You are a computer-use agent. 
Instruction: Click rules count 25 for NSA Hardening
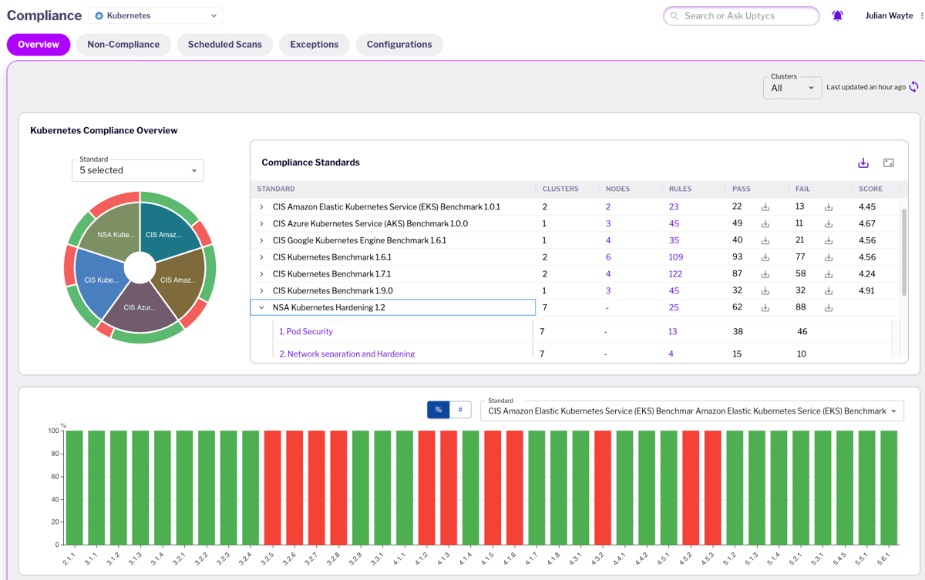(x=674, y=307)
